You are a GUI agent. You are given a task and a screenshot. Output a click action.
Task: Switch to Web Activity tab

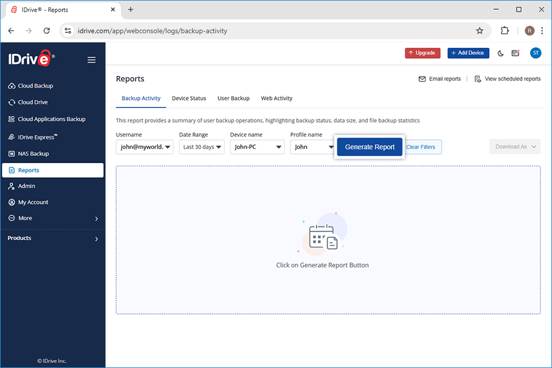(277, 98)
